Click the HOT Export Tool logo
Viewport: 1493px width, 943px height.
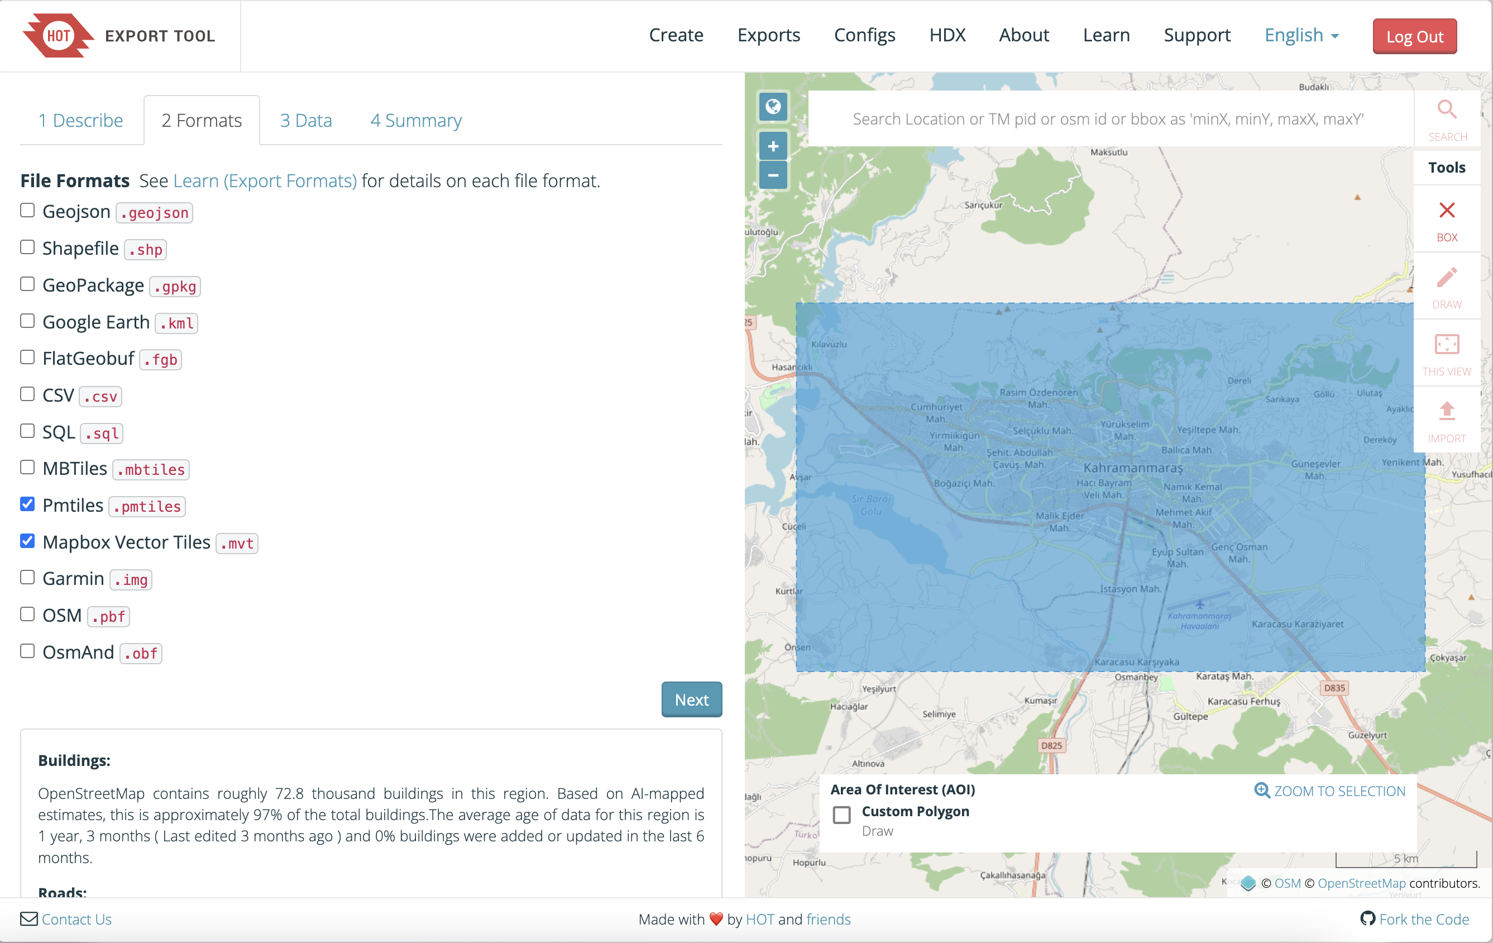click(118, 36)
